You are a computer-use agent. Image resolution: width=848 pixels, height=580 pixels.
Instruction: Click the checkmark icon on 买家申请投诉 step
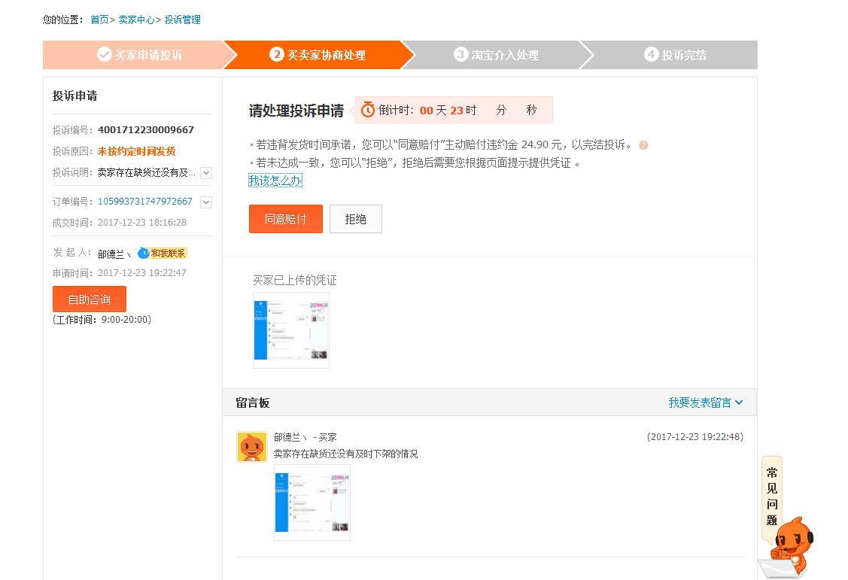click(104, 53)
